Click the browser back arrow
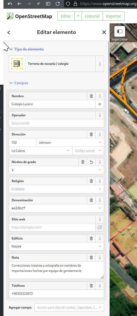This screenshot has width=137, height=316. pyautogui.click(x=19, y=4)
